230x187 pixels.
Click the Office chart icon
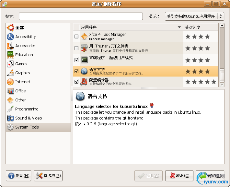point(10,91)
